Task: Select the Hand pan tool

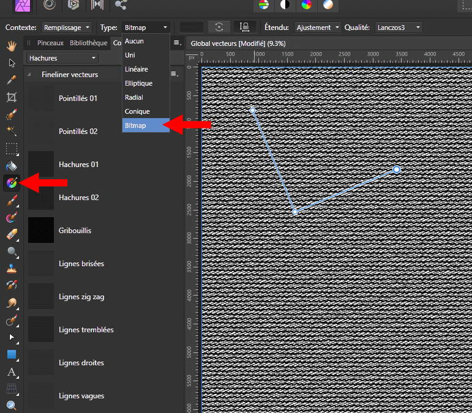Action: [11, 45]
